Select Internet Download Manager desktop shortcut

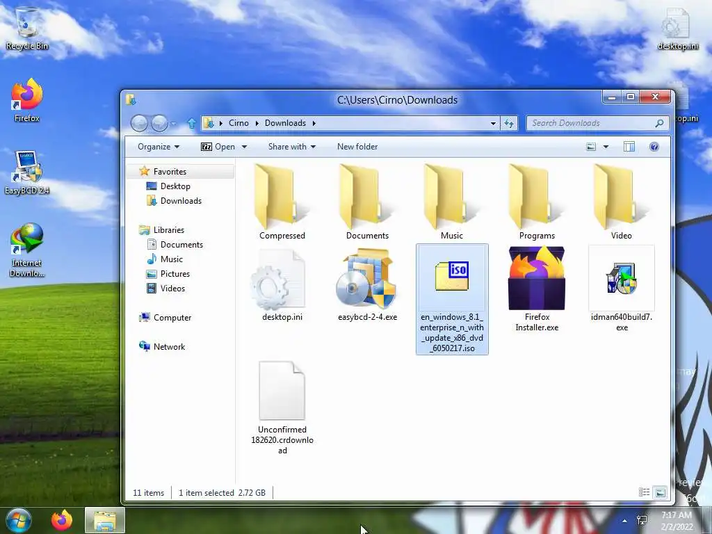click(x=27, y=250)
